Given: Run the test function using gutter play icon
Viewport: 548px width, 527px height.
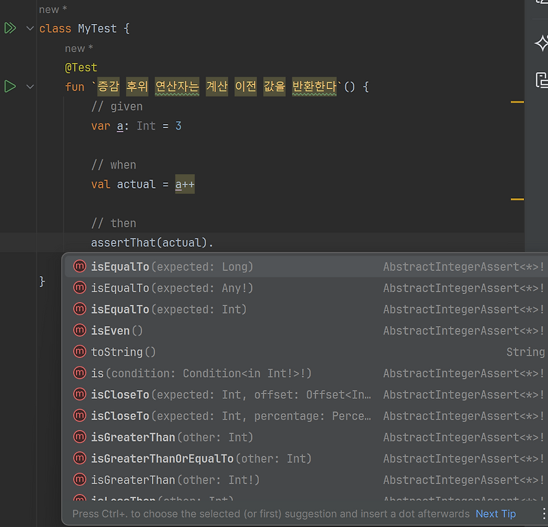Looking at the screenshot, I should [10, 86].
